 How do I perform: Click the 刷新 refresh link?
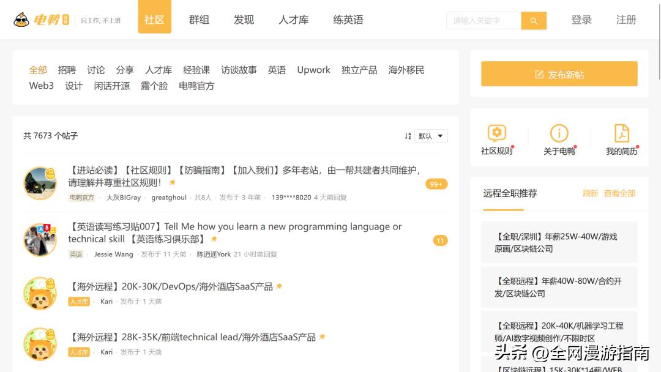591,193
